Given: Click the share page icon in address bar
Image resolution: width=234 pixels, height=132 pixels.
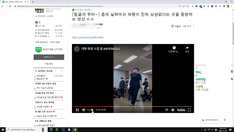Looking at the screenshot, I should 184,6.
